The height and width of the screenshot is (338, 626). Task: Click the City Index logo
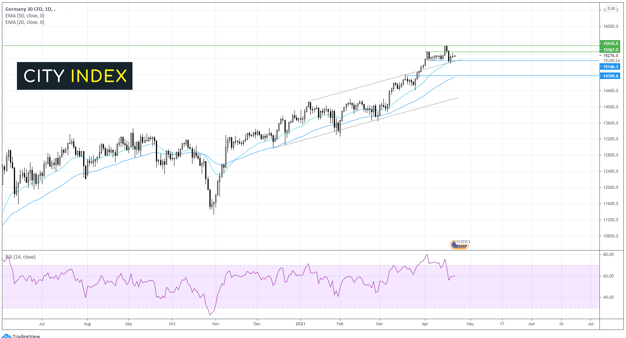click(75, 76)
